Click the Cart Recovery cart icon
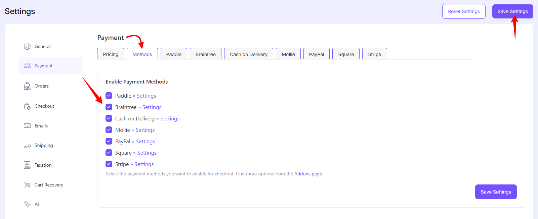538x219 pixels. pyautogui.click(x=27, y=185)
